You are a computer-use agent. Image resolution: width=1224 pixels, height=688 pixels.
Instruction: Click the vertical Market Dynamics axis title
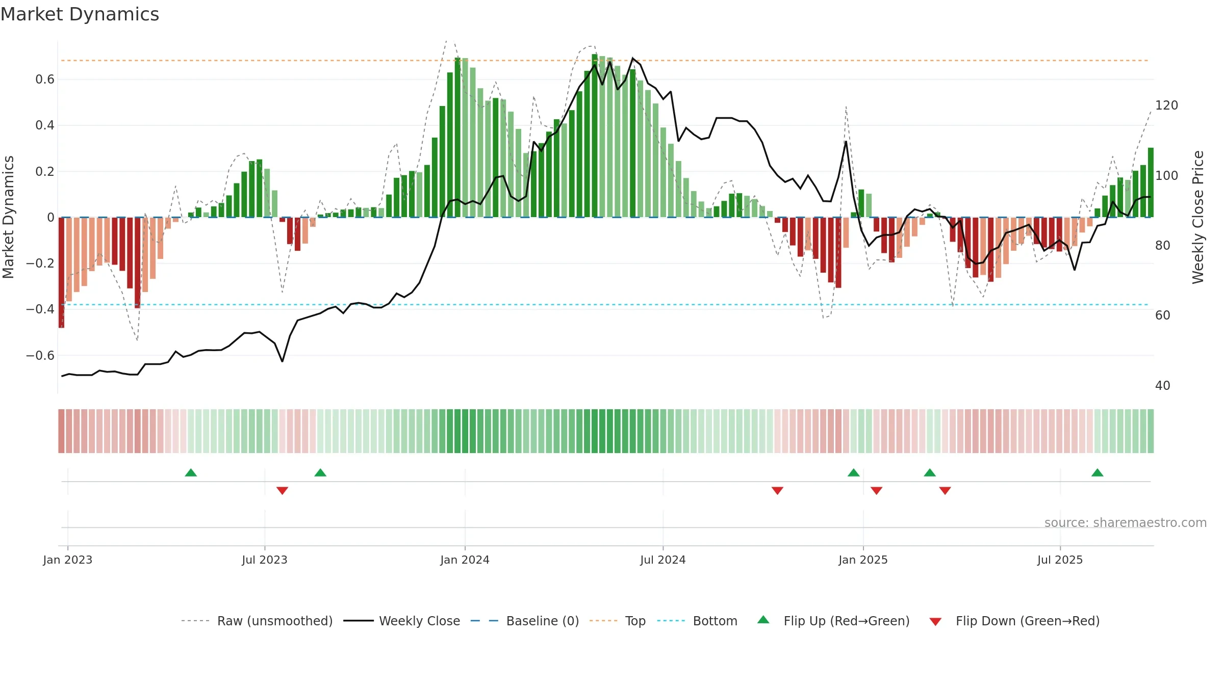coord(8,217)
